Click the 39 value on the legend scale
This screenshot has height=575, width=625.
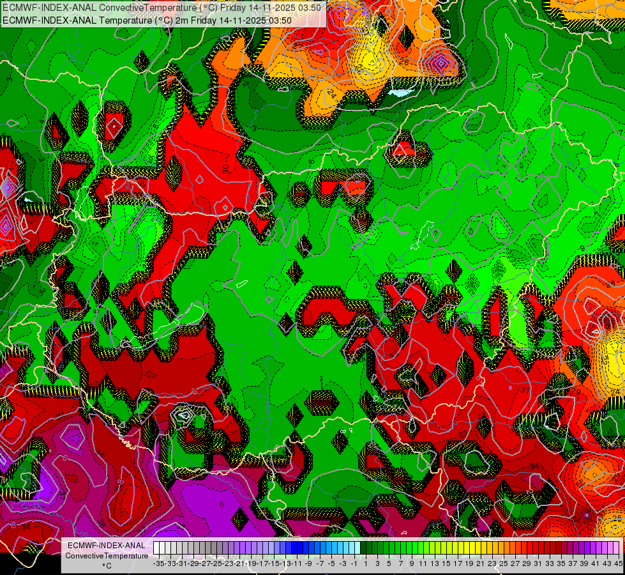click(x=584, y=563)
